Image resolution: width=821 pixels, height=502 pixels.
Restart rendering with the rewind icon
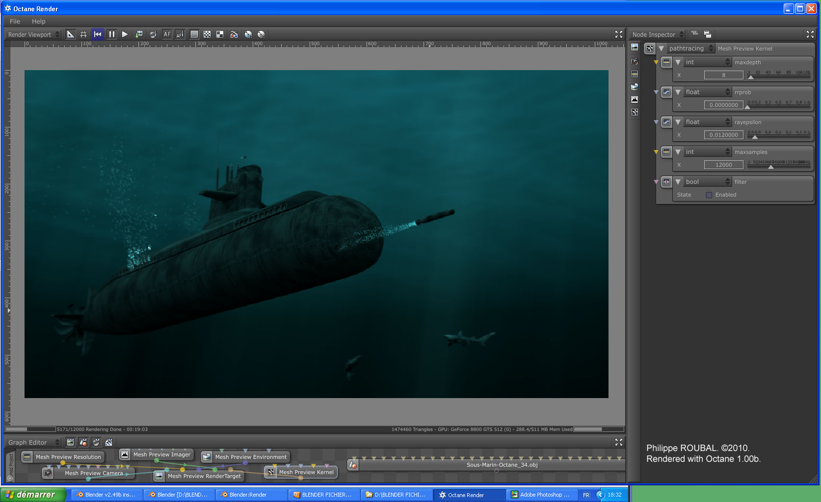coord(98,34)
